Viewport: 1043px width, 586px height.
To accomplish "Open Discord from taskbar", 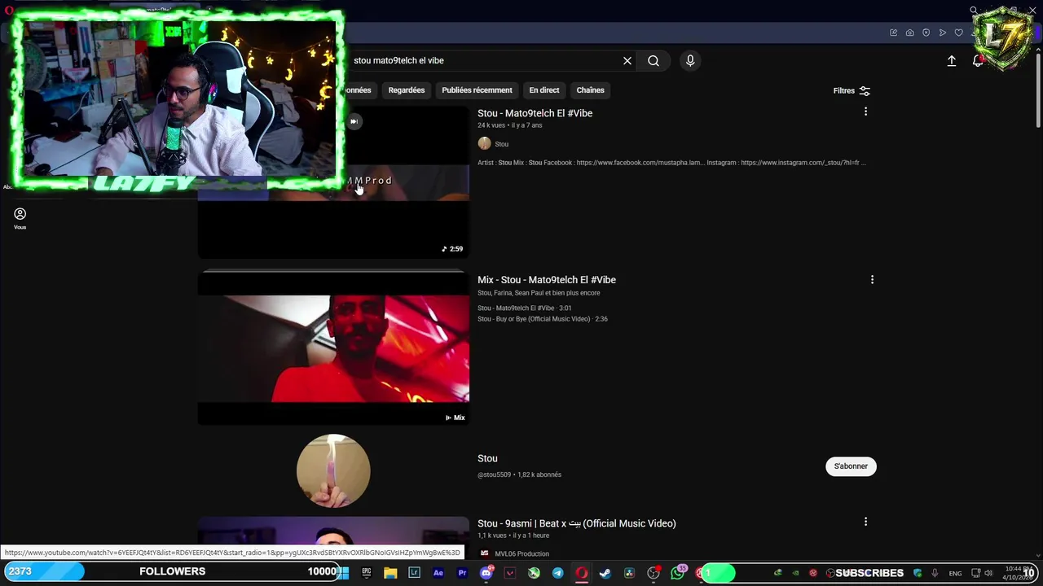I will coord(486,573).
